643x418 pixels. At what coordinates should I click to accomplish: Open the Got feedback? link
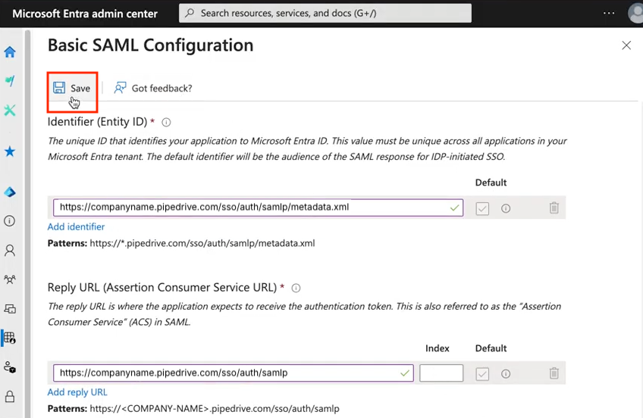tap(153, 89)
